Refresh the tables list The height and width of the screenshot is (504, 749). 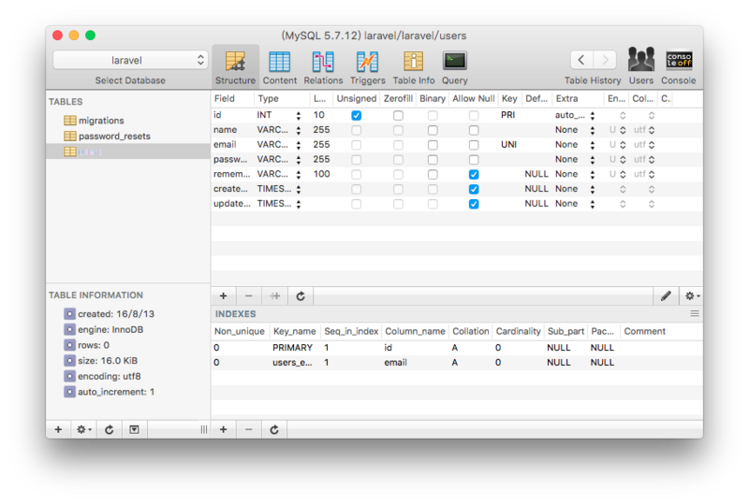tap(110, 429)
